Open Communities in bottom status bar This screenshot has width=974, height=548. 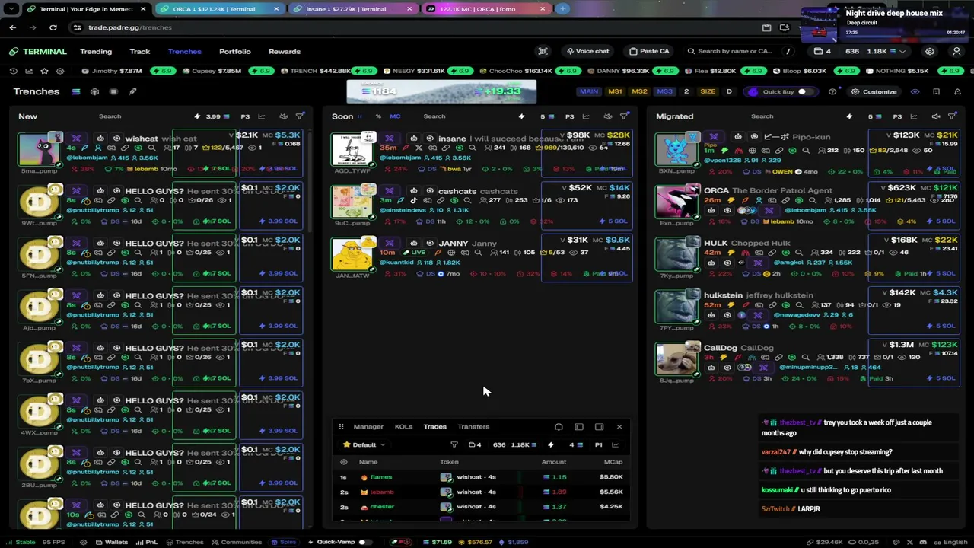237,543
